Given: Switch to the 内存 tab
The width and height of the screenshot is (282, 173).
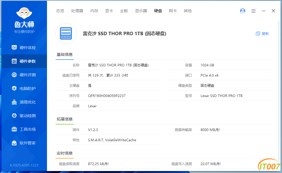Looking at the screenshot, I should (x=94, y=11).
